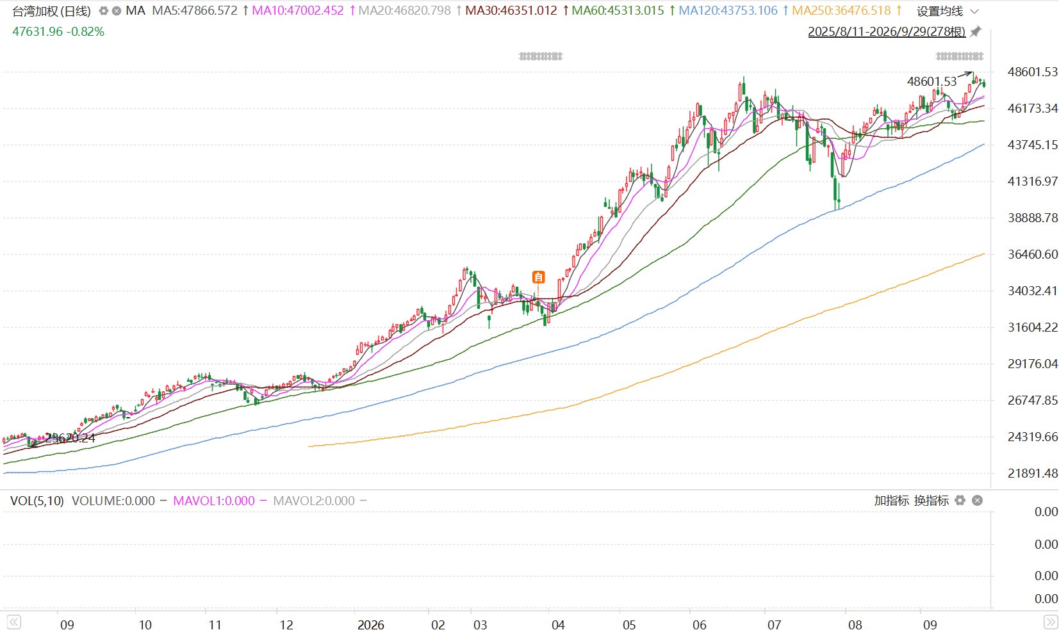
Task: Click 换指标 to switch indicator
Action: tap(932, 501)
